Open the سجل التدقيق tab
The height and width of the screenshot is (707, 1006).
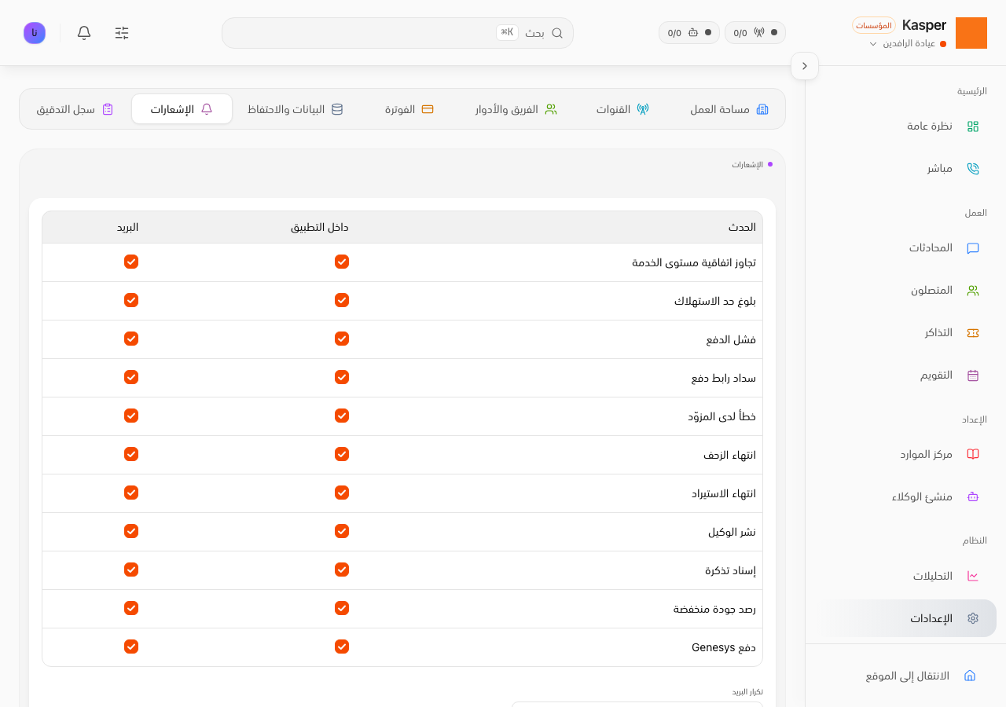[x=75, y=109]
